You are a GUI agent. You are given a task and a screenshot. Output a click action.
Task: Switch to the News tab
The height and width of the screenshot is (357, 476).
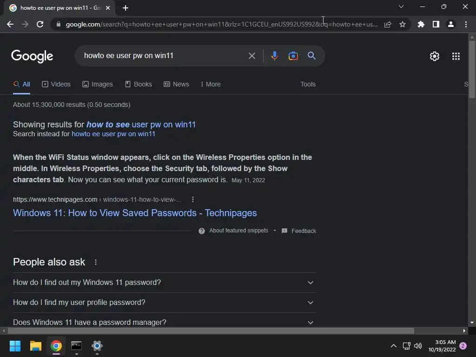176,84
